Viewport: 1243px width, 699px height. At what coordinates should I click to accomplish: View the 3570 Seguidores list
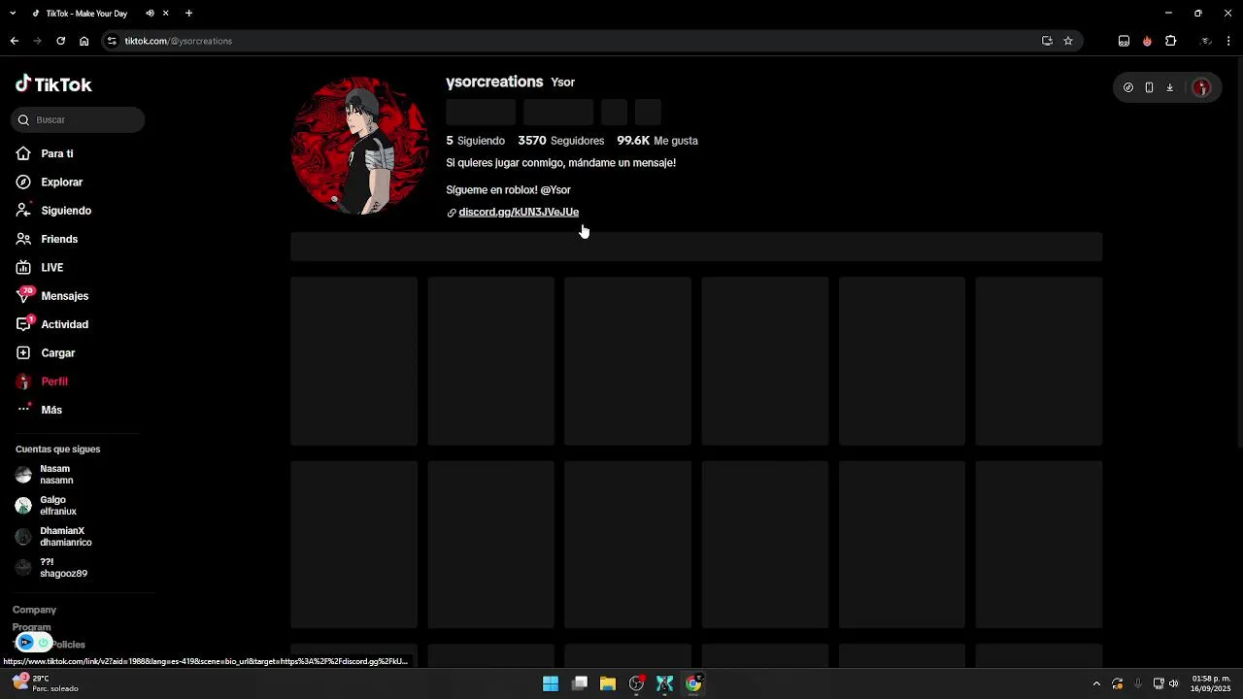pos(561,141)
